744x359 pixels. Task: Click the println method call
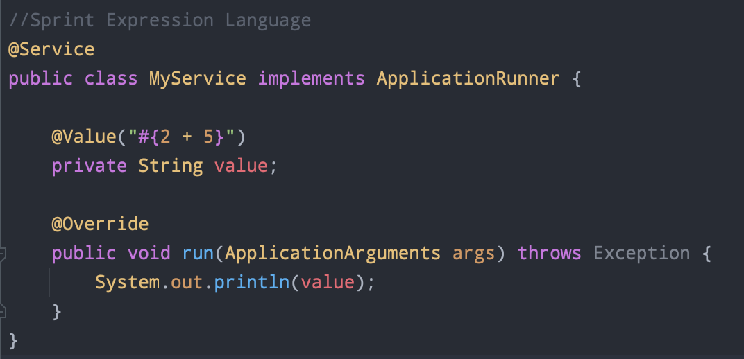coord(251,282)
